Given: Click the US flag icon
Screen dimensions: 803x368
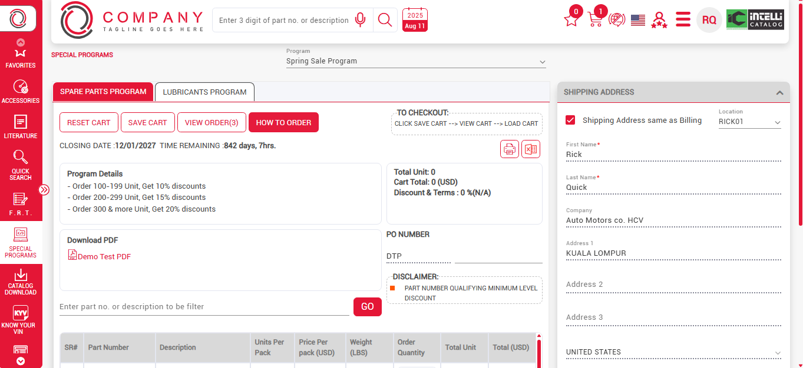Looking at the screenshot, I should pos(638,21).
